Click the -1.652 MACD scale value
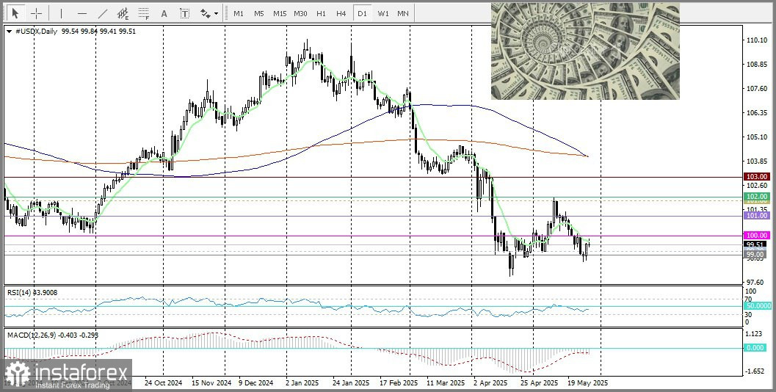 click(x=754, y=371)
